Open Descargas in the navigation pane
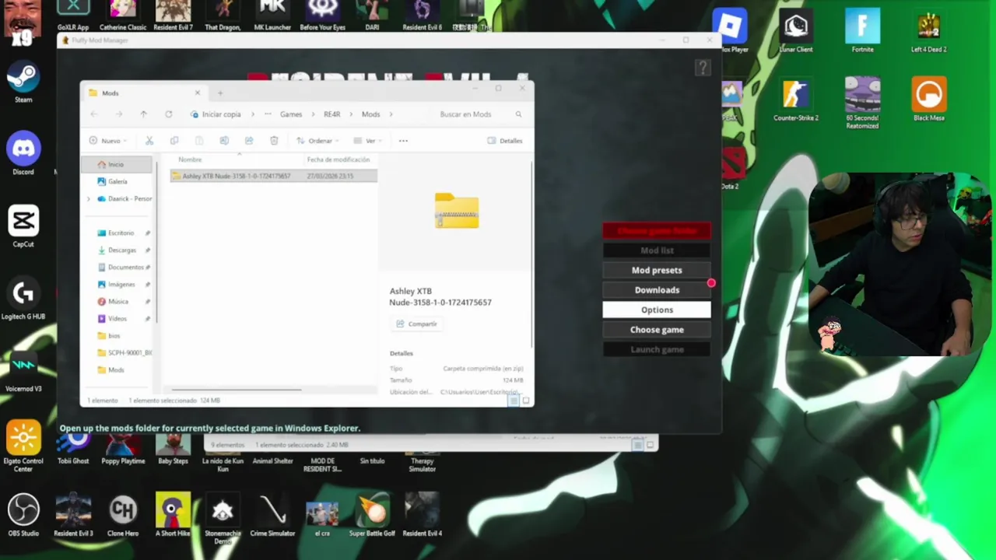Screen dimensions: 996x560 click(122, 250)
